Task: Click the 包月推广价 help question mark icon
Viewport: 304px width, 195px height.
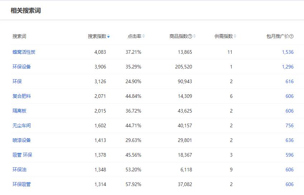Action: point(291,36)
